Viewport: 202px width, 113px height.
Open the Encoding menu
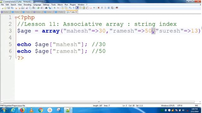pos(27,5)
